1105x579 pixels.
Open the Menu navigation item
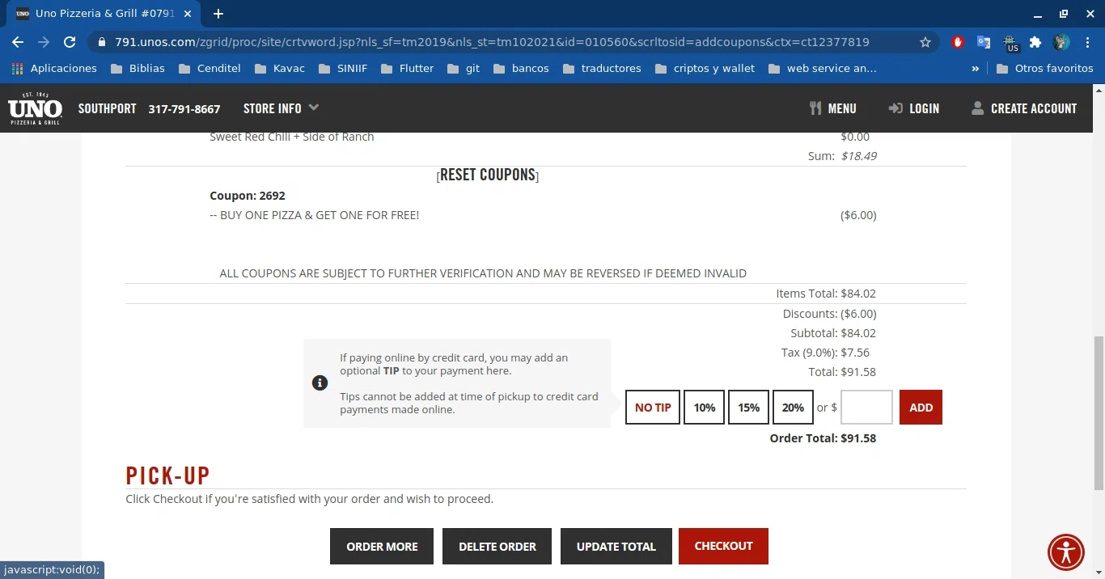832,108
